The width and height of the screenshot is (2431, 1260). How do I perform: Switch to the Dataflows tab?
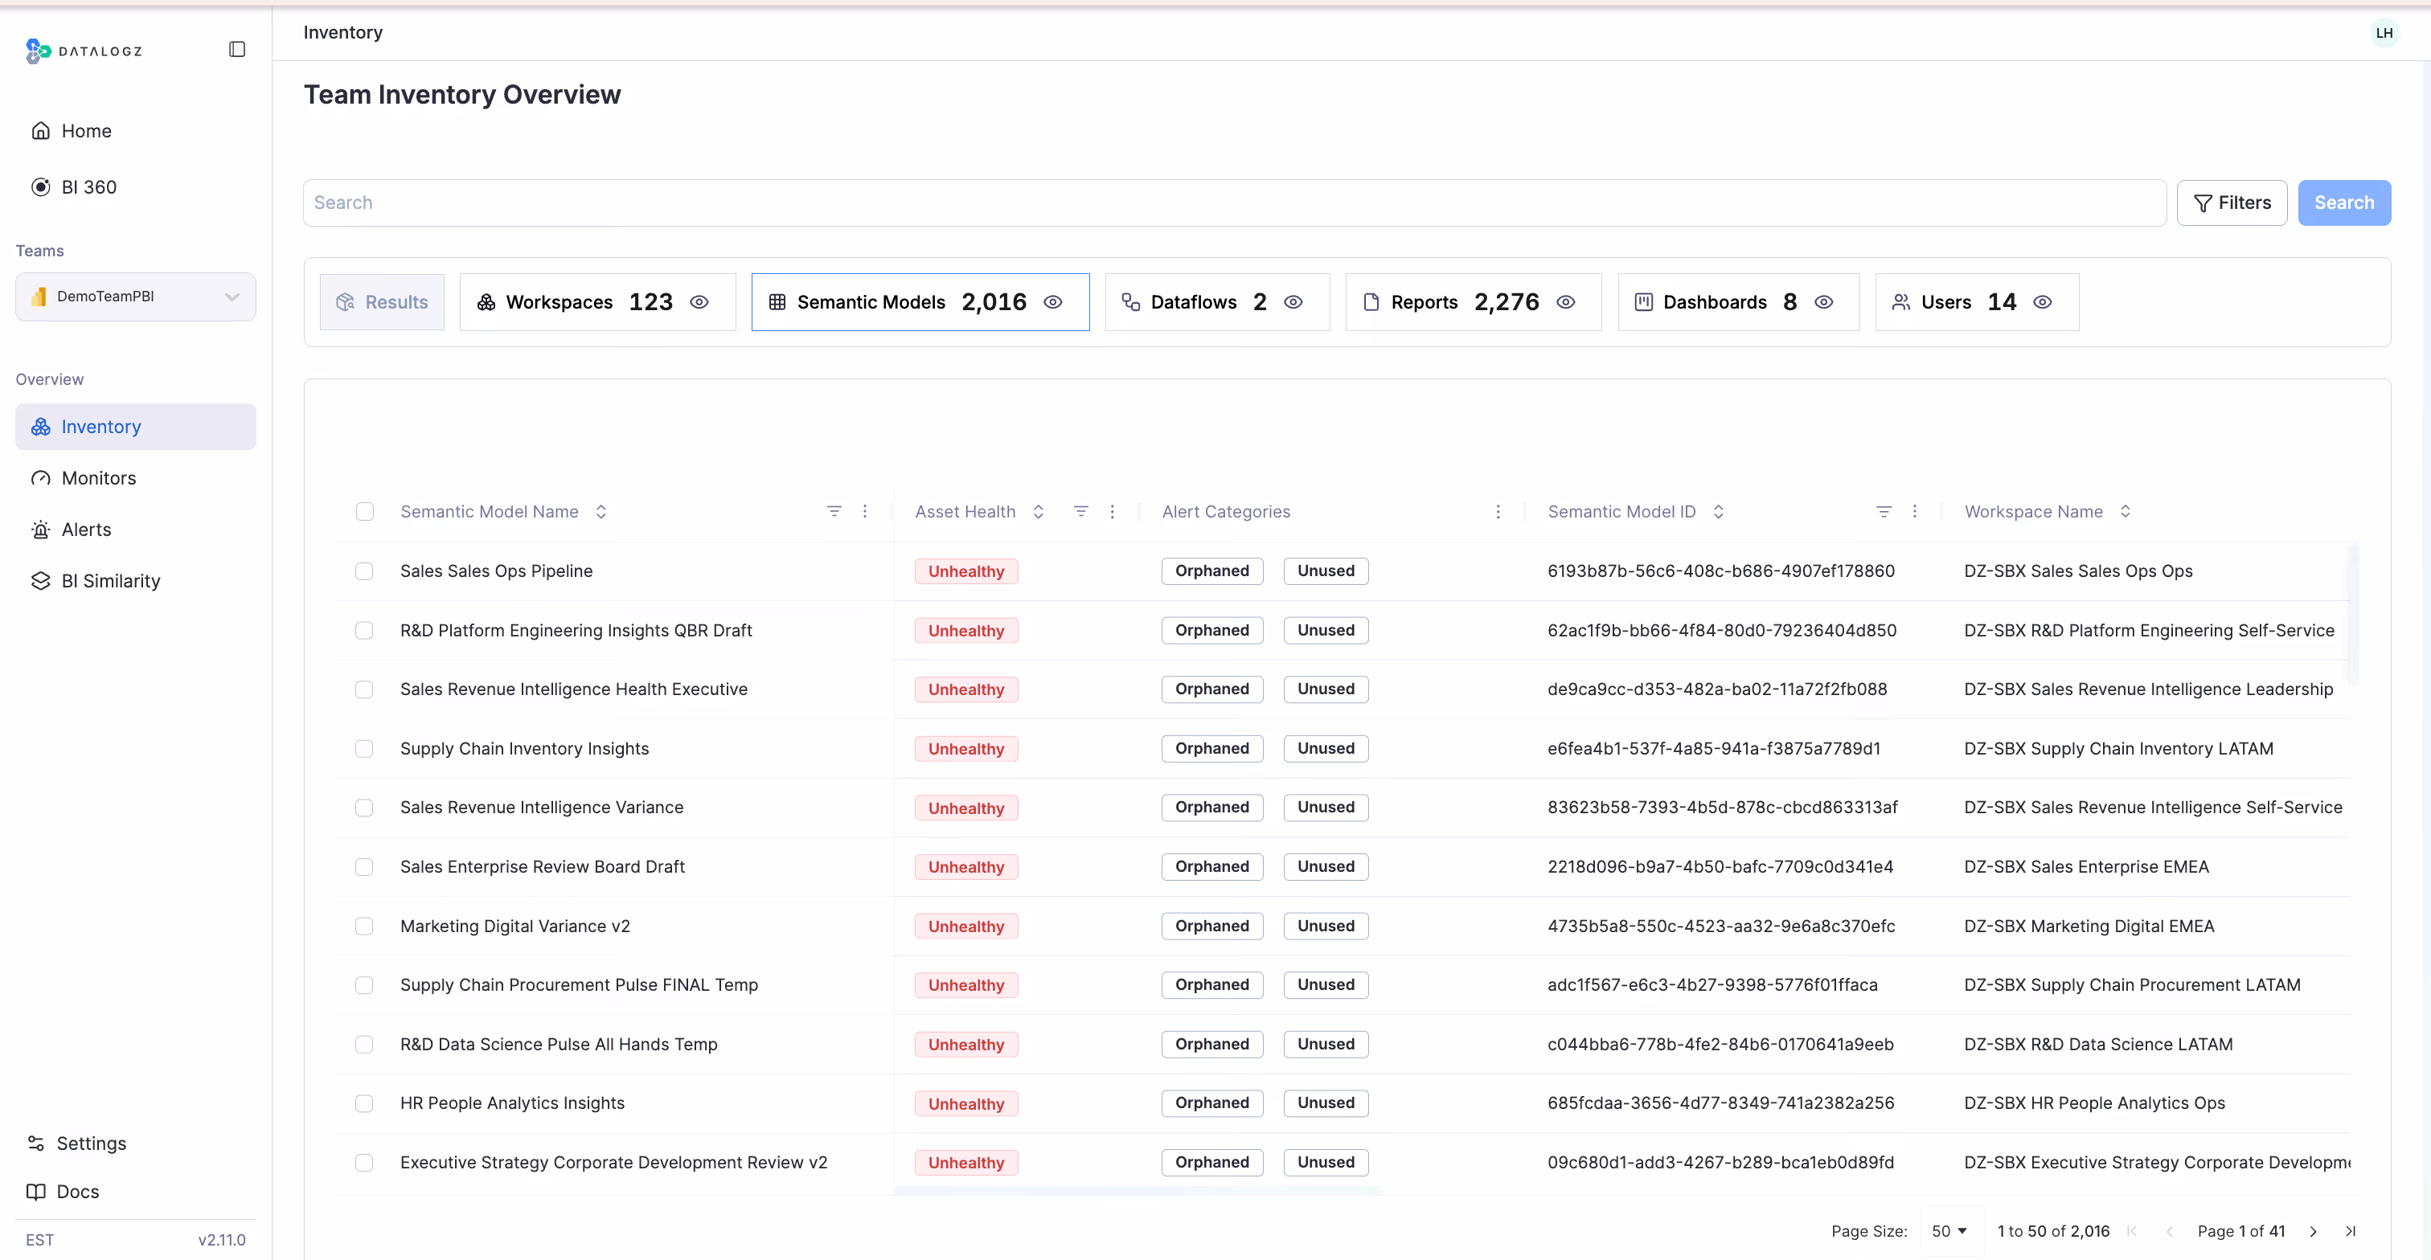point(1217,302)
